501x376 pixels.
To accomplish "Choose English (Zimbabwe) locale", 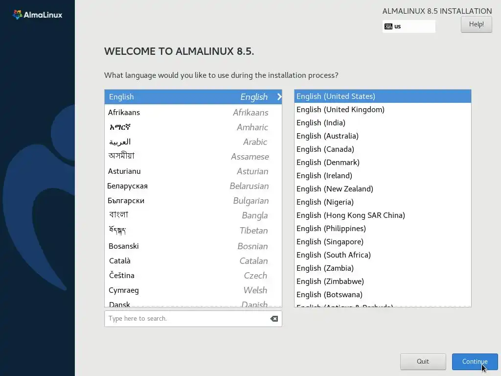I will [x=383, y=282].
